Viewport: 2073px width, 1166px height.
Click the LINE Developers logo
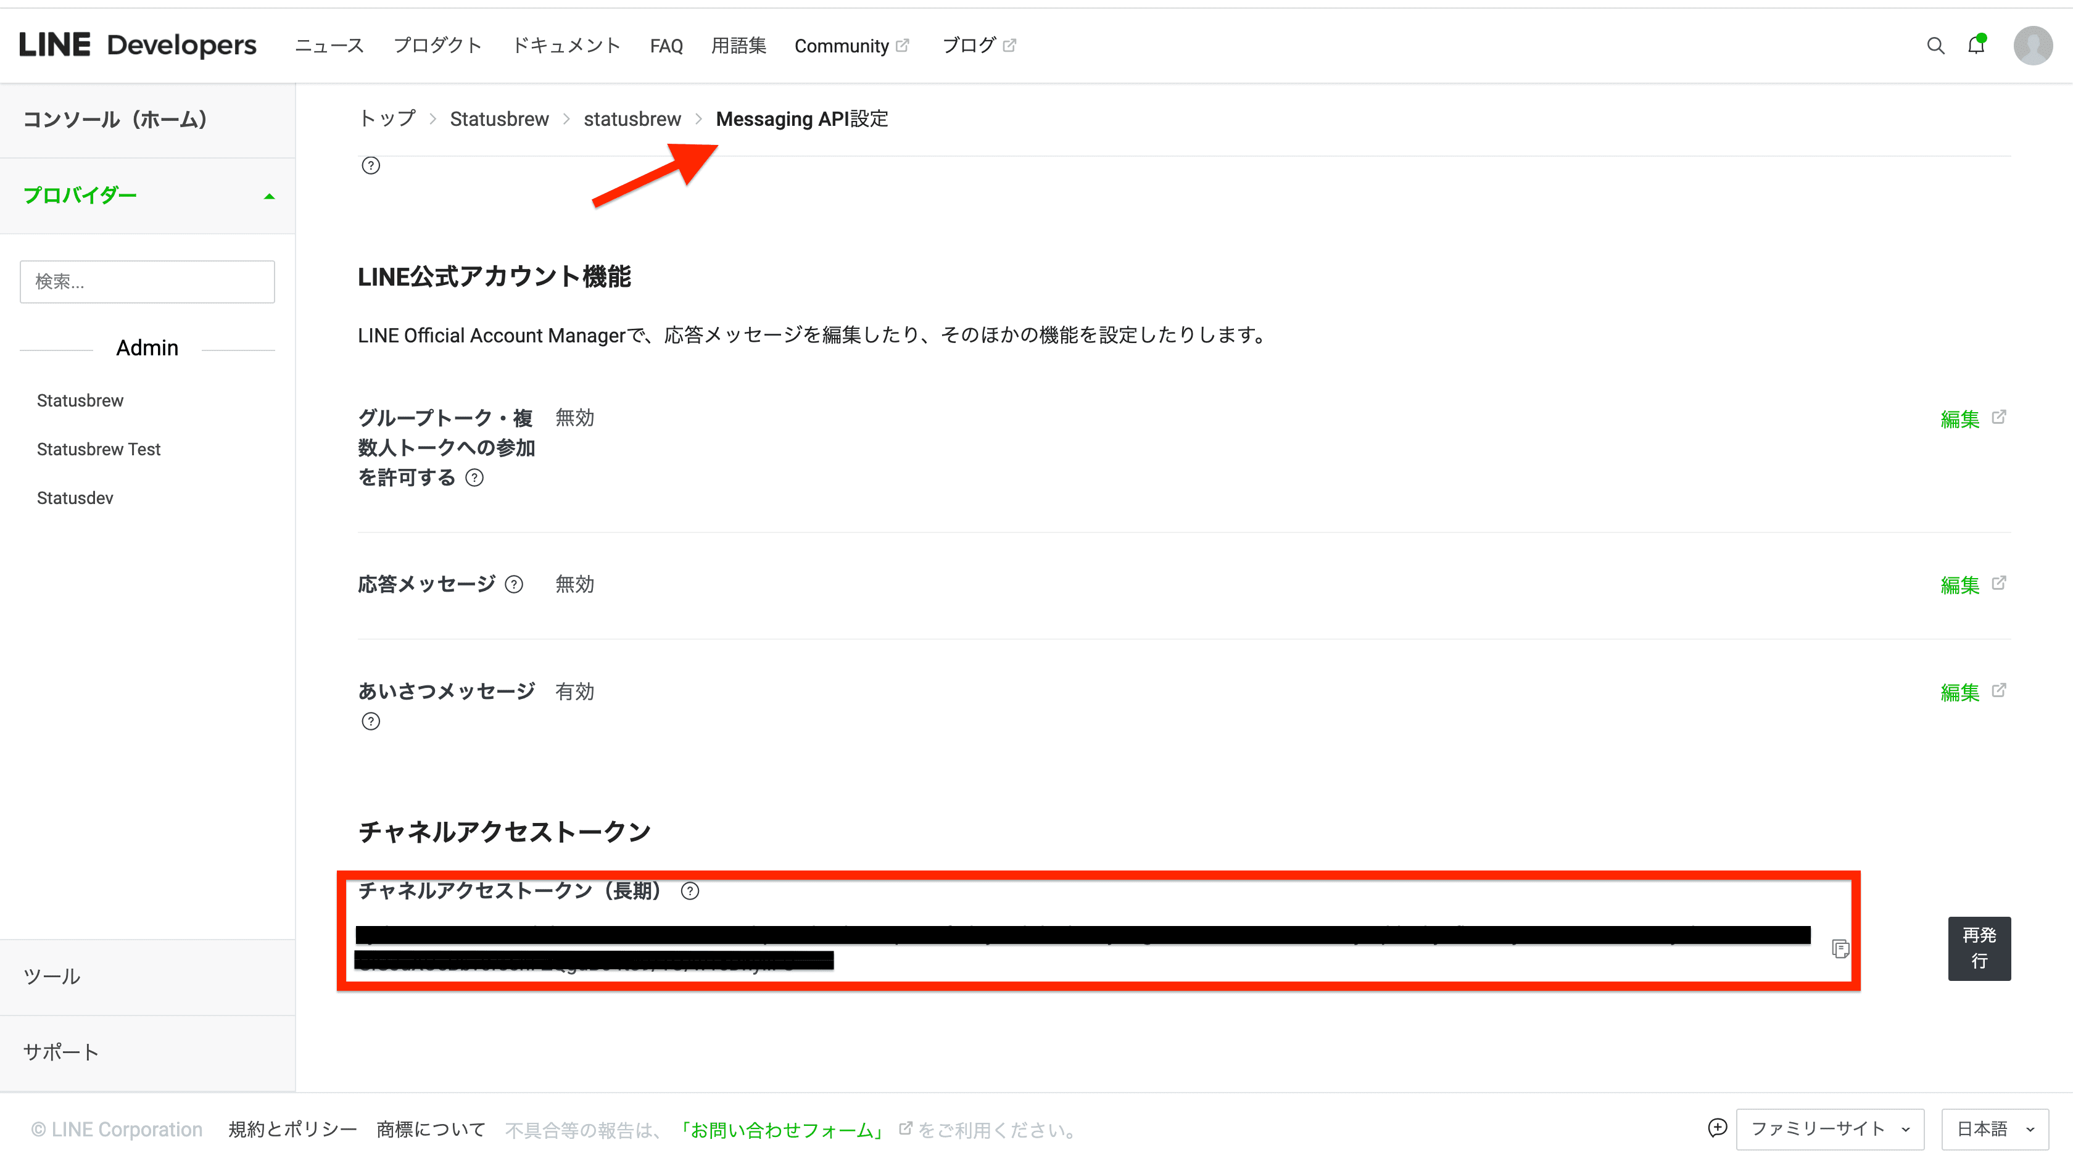pos(138,45)
